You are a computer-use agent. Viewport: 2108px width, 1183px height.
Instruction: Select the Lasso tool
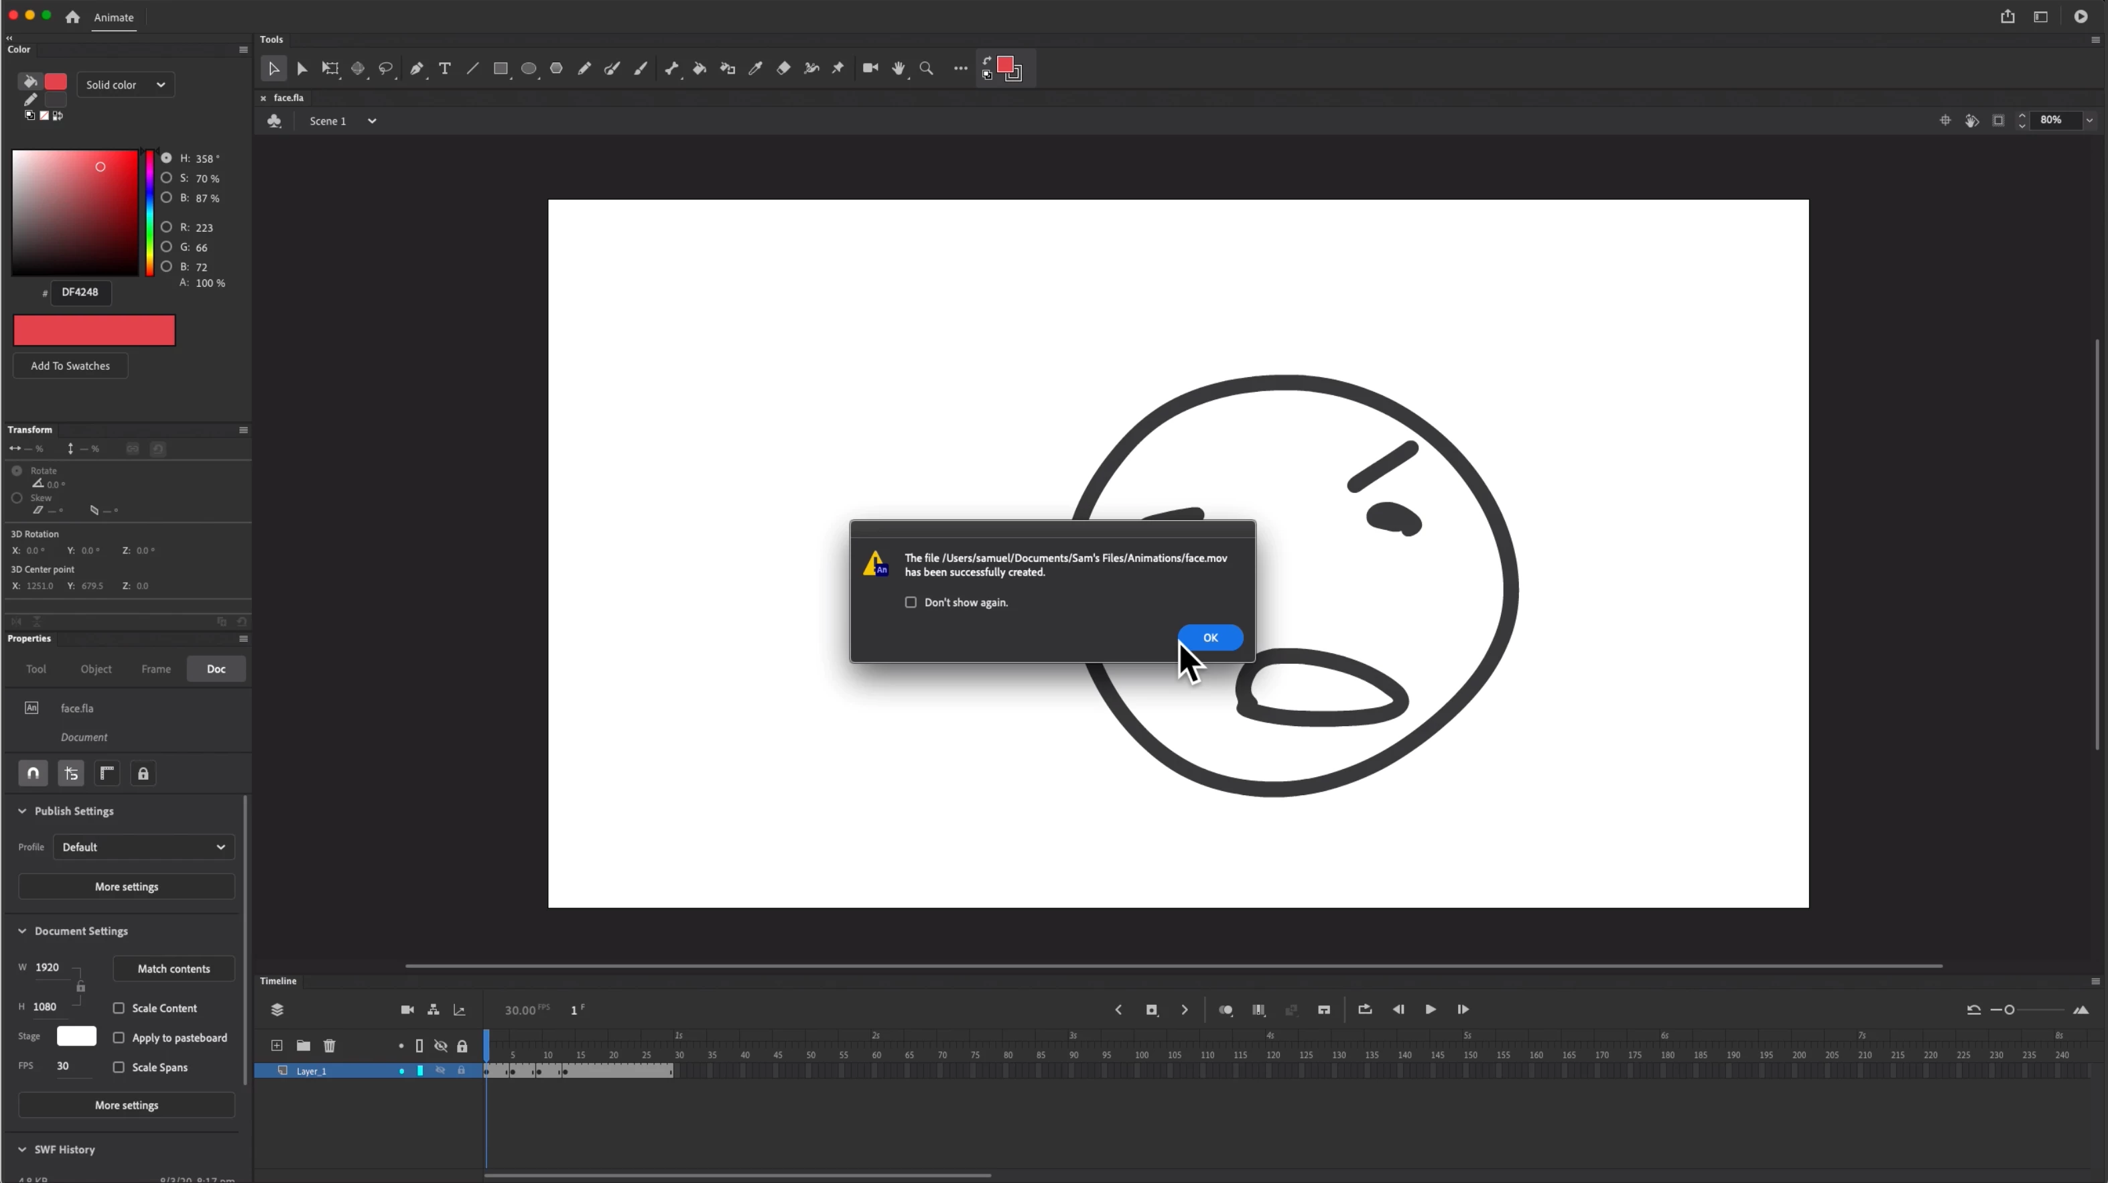385,69
